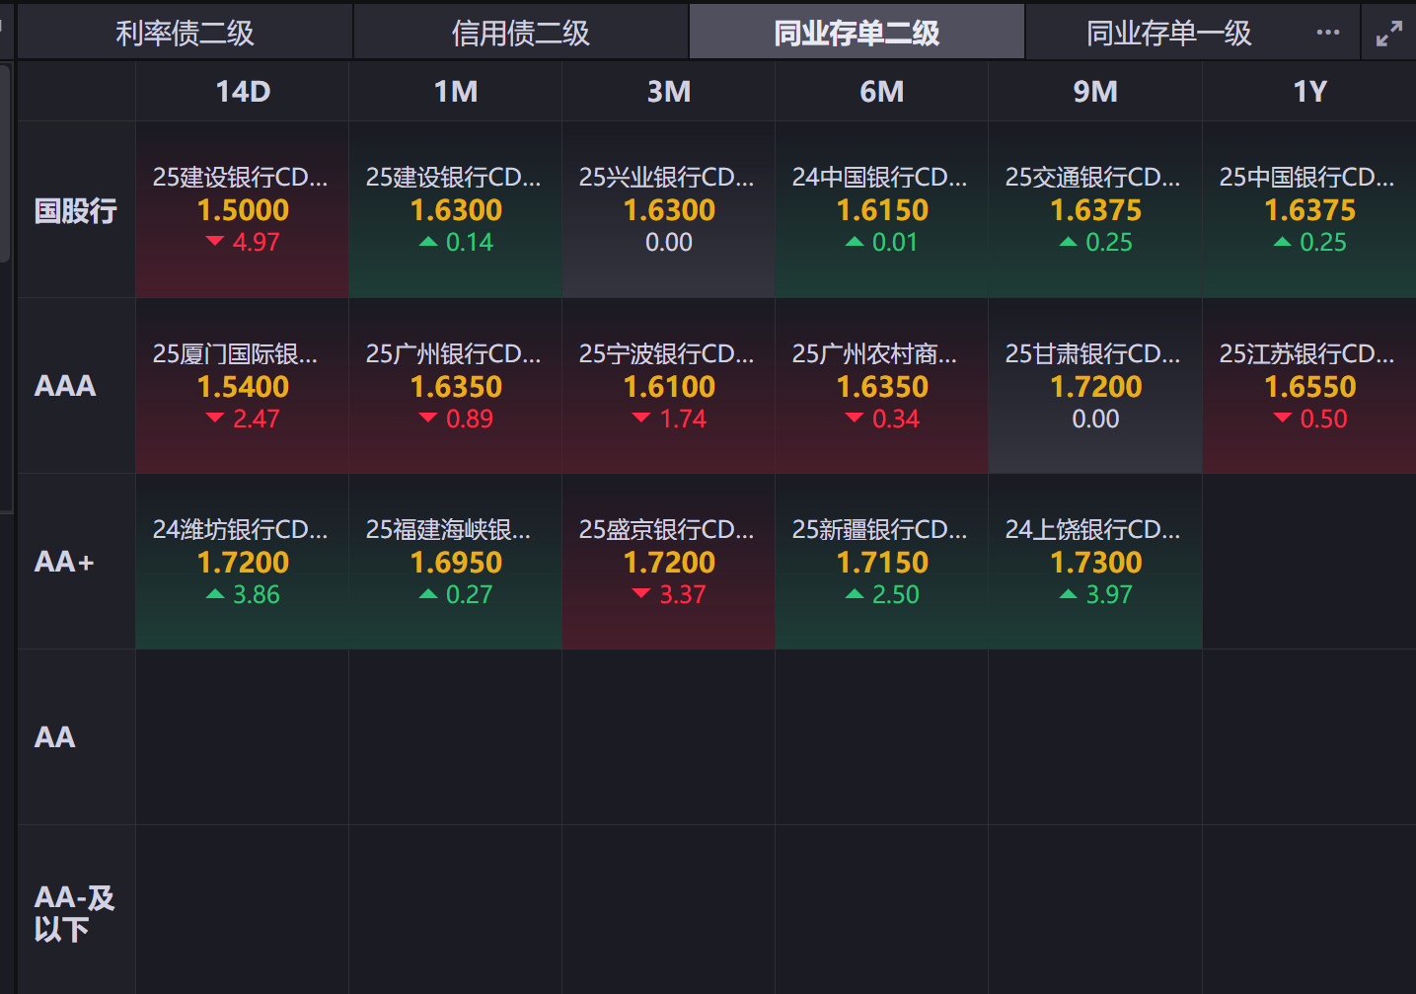The height and width of the screenshot is (994, 1416).
Task: Open 25甘肃银行CD quote at 9M
Action: click(x=1095, y=386)
